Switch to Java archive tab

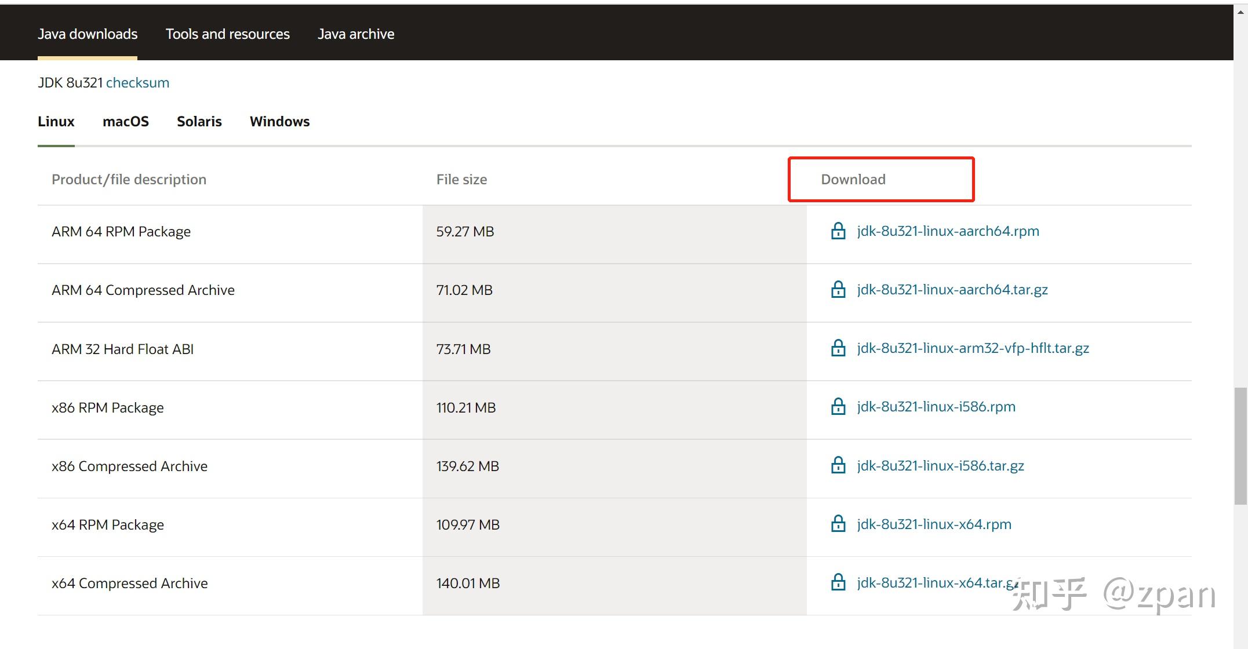click(x=356, y=34)
